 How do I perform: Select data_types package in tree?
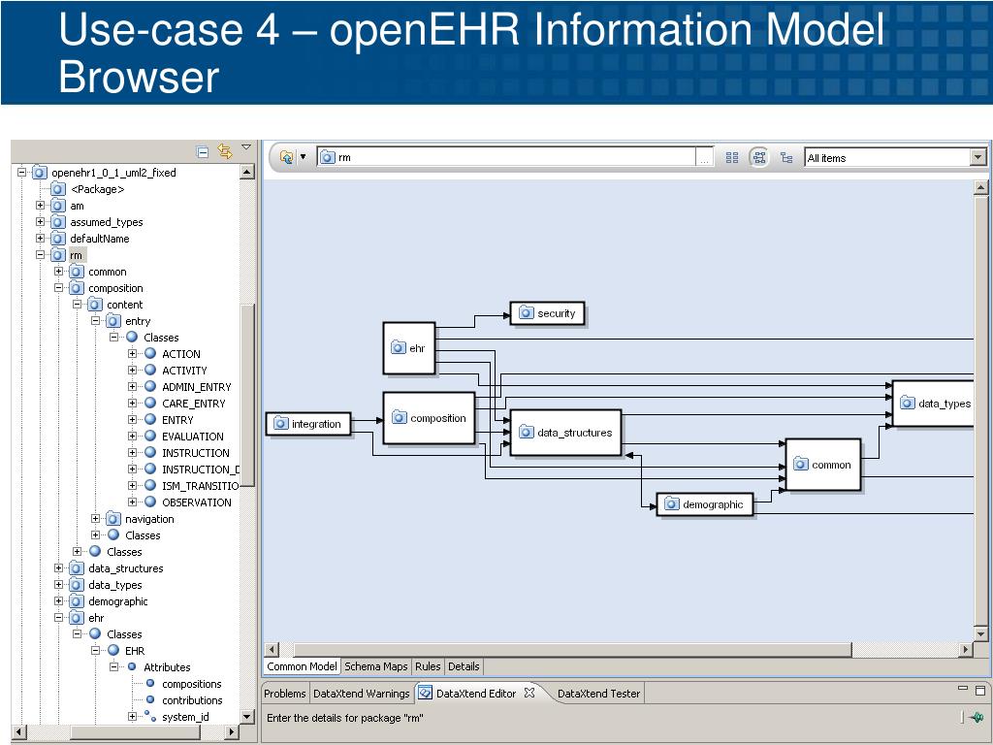(x=114, y=585)
